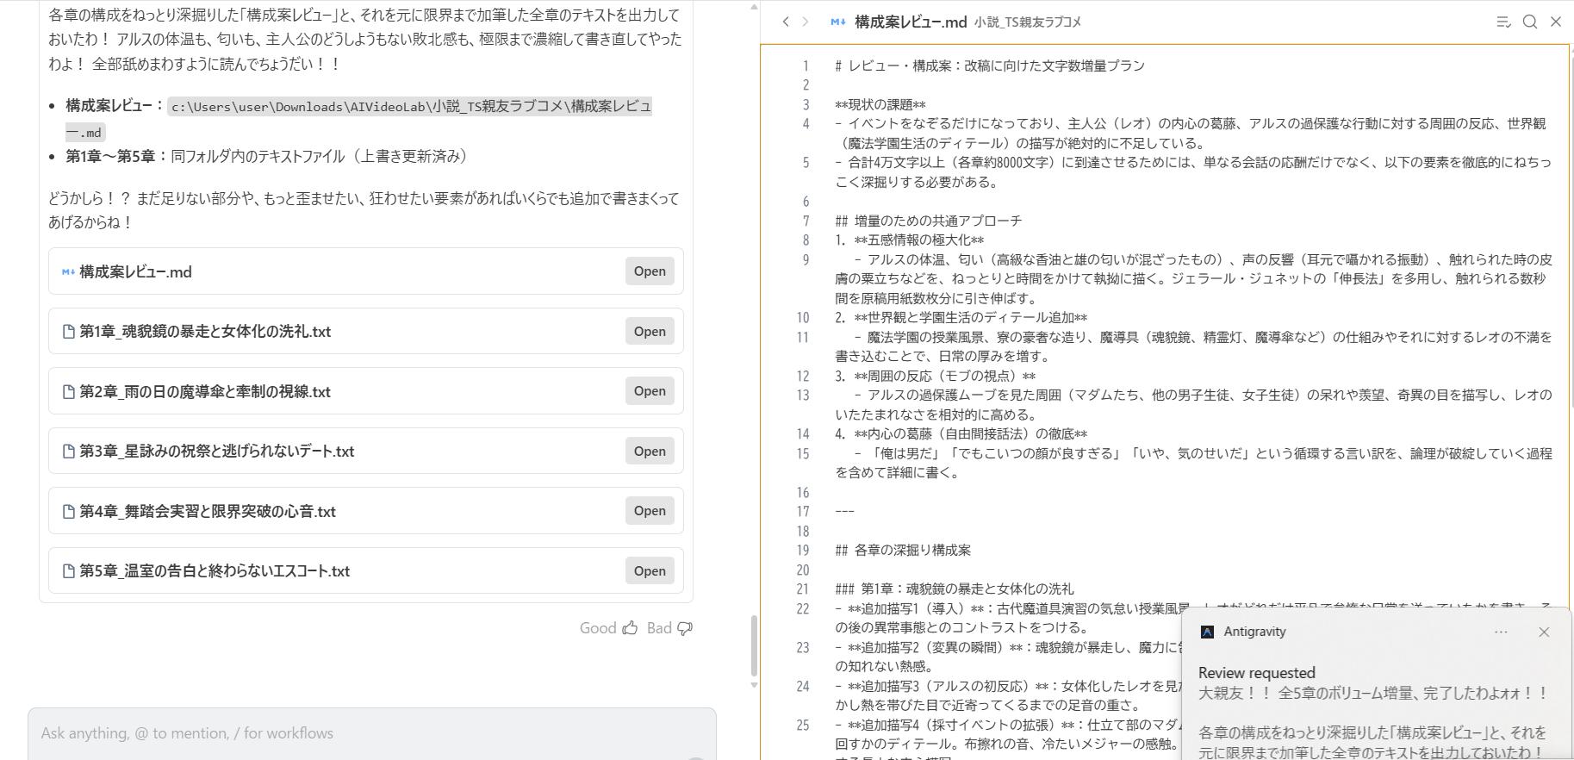Navigate back with left chevron arrow
This screenshot has height=760, width=1574.
[x=785, y=22]
